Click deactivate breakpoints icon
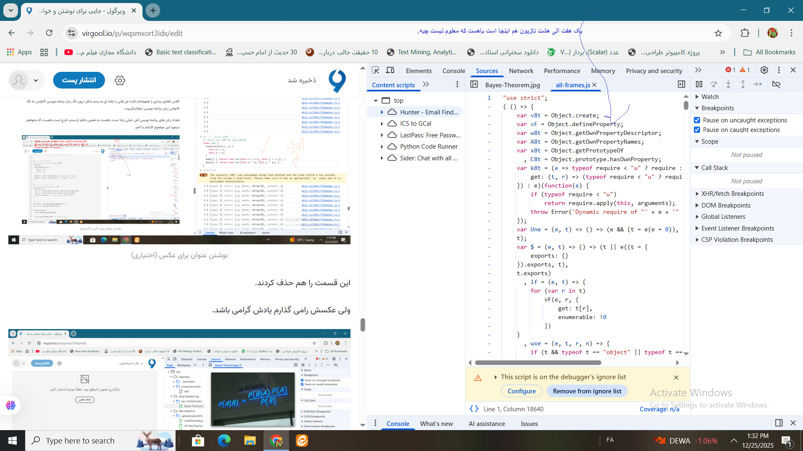Viewport: 803px width, 451px height. click(x=776, y=84)
